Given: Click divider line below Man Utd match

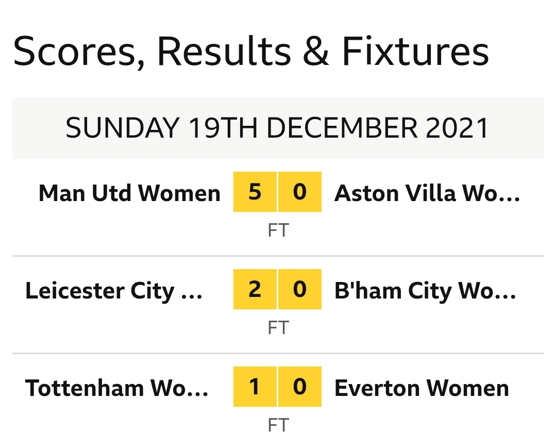Looking at the screenshot, I should (x=278, y=256).
